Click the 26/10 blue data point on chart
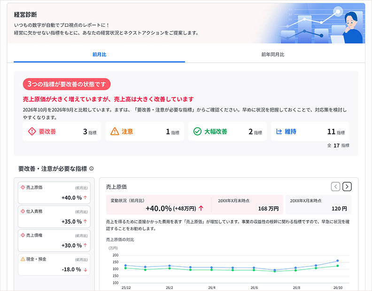Viewport: 372px width, 291px height. coord(338,261)
